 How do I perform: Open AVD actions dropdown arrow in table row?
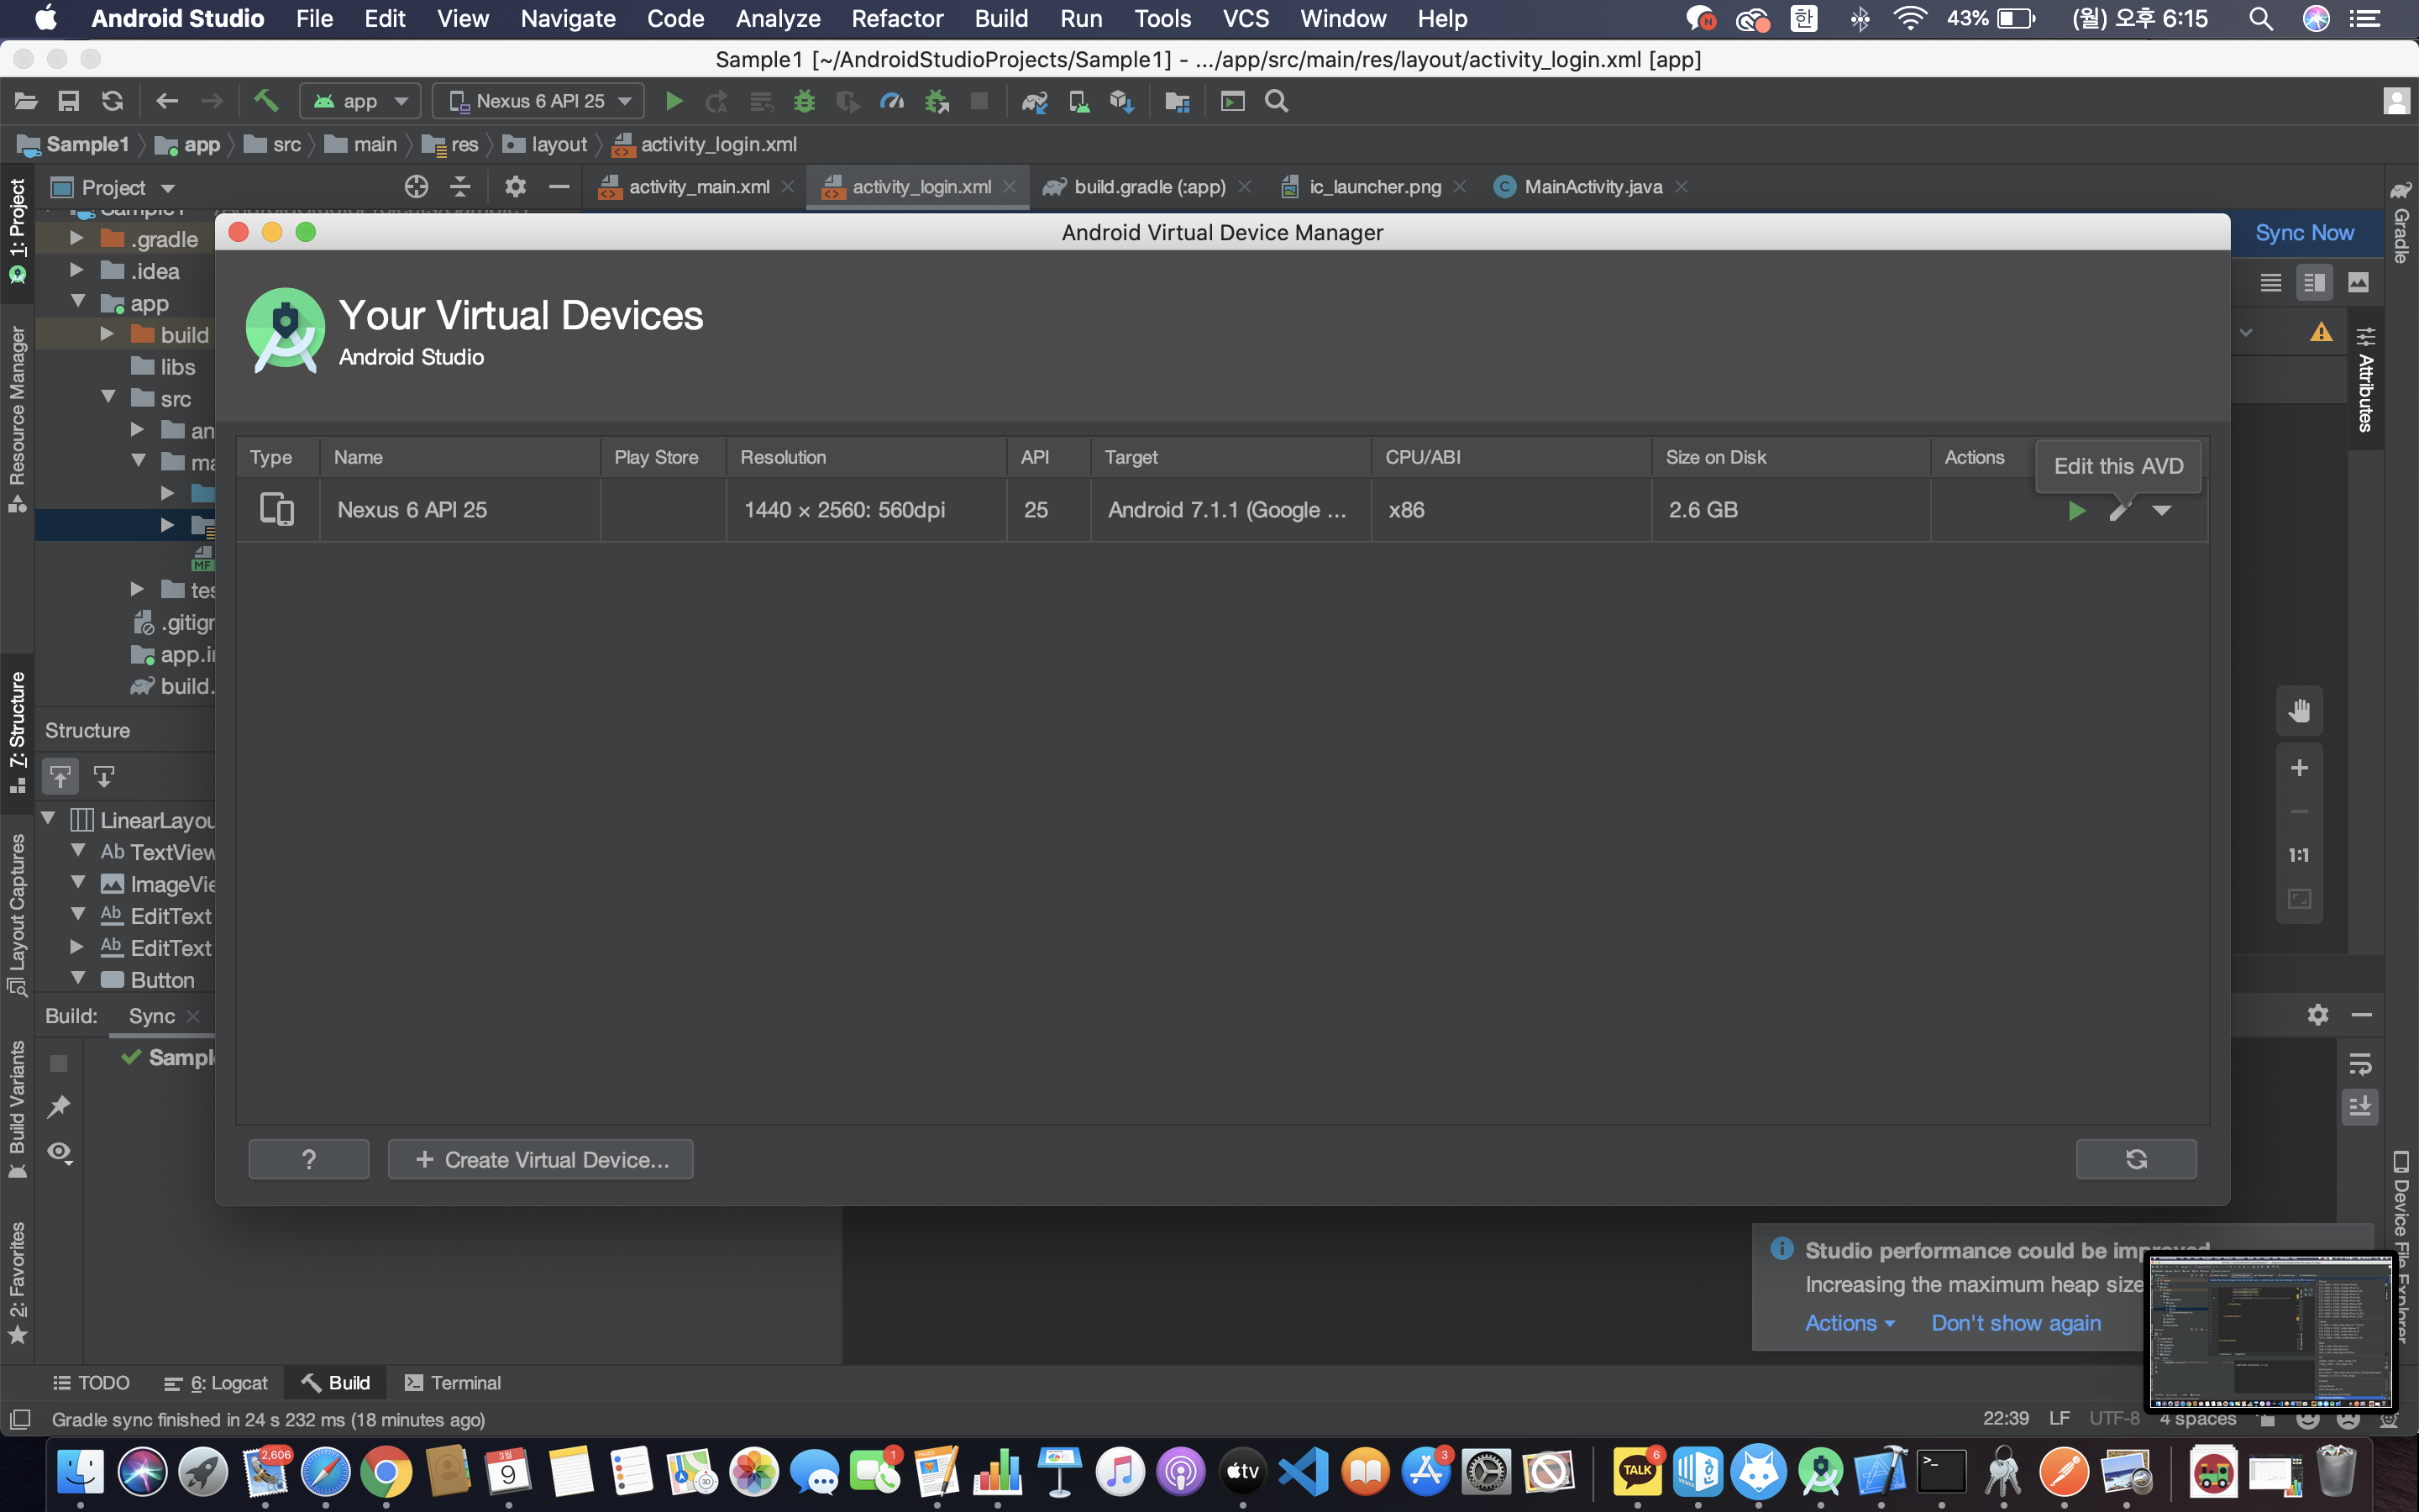[2161, 511]
